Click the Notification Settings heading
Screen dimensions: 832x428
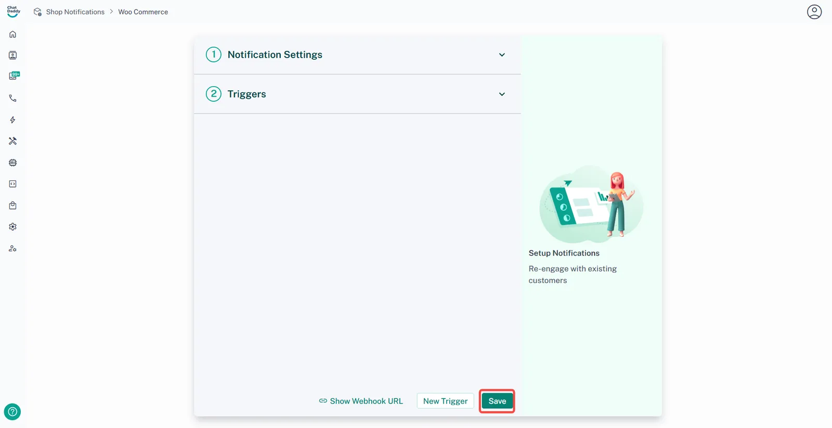[x=275, y=55]
